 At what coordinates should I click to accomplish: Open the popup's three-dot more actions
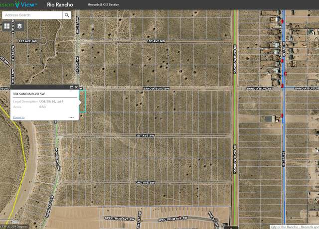click(x=72, y=117)
